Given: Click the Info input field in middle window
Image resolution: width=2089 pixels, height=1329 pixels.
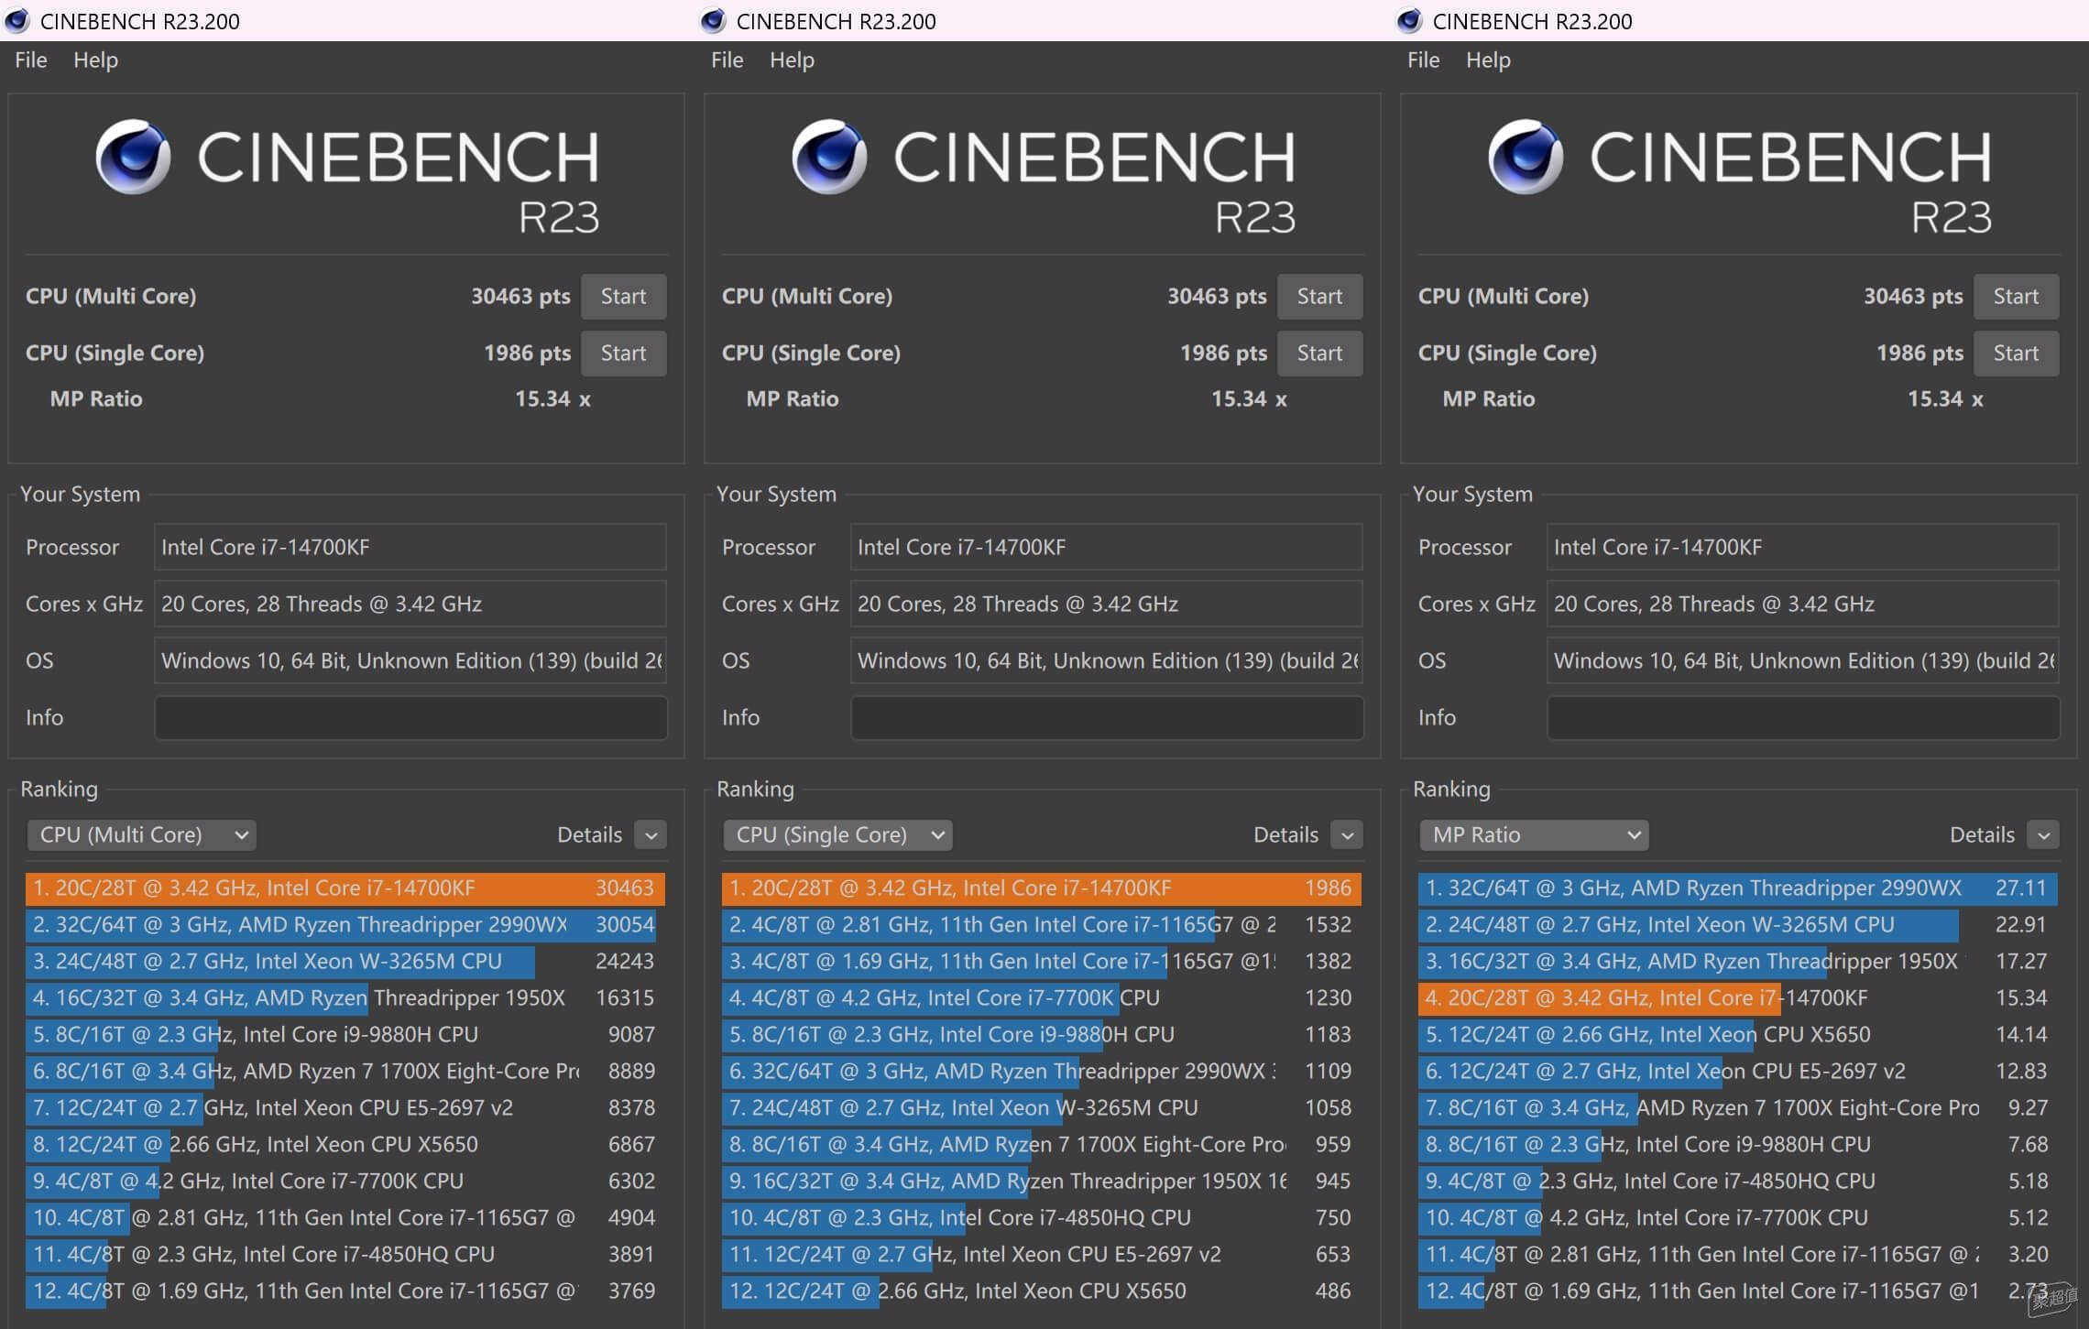Looking at the screenshot, I should coord(1107,717).
